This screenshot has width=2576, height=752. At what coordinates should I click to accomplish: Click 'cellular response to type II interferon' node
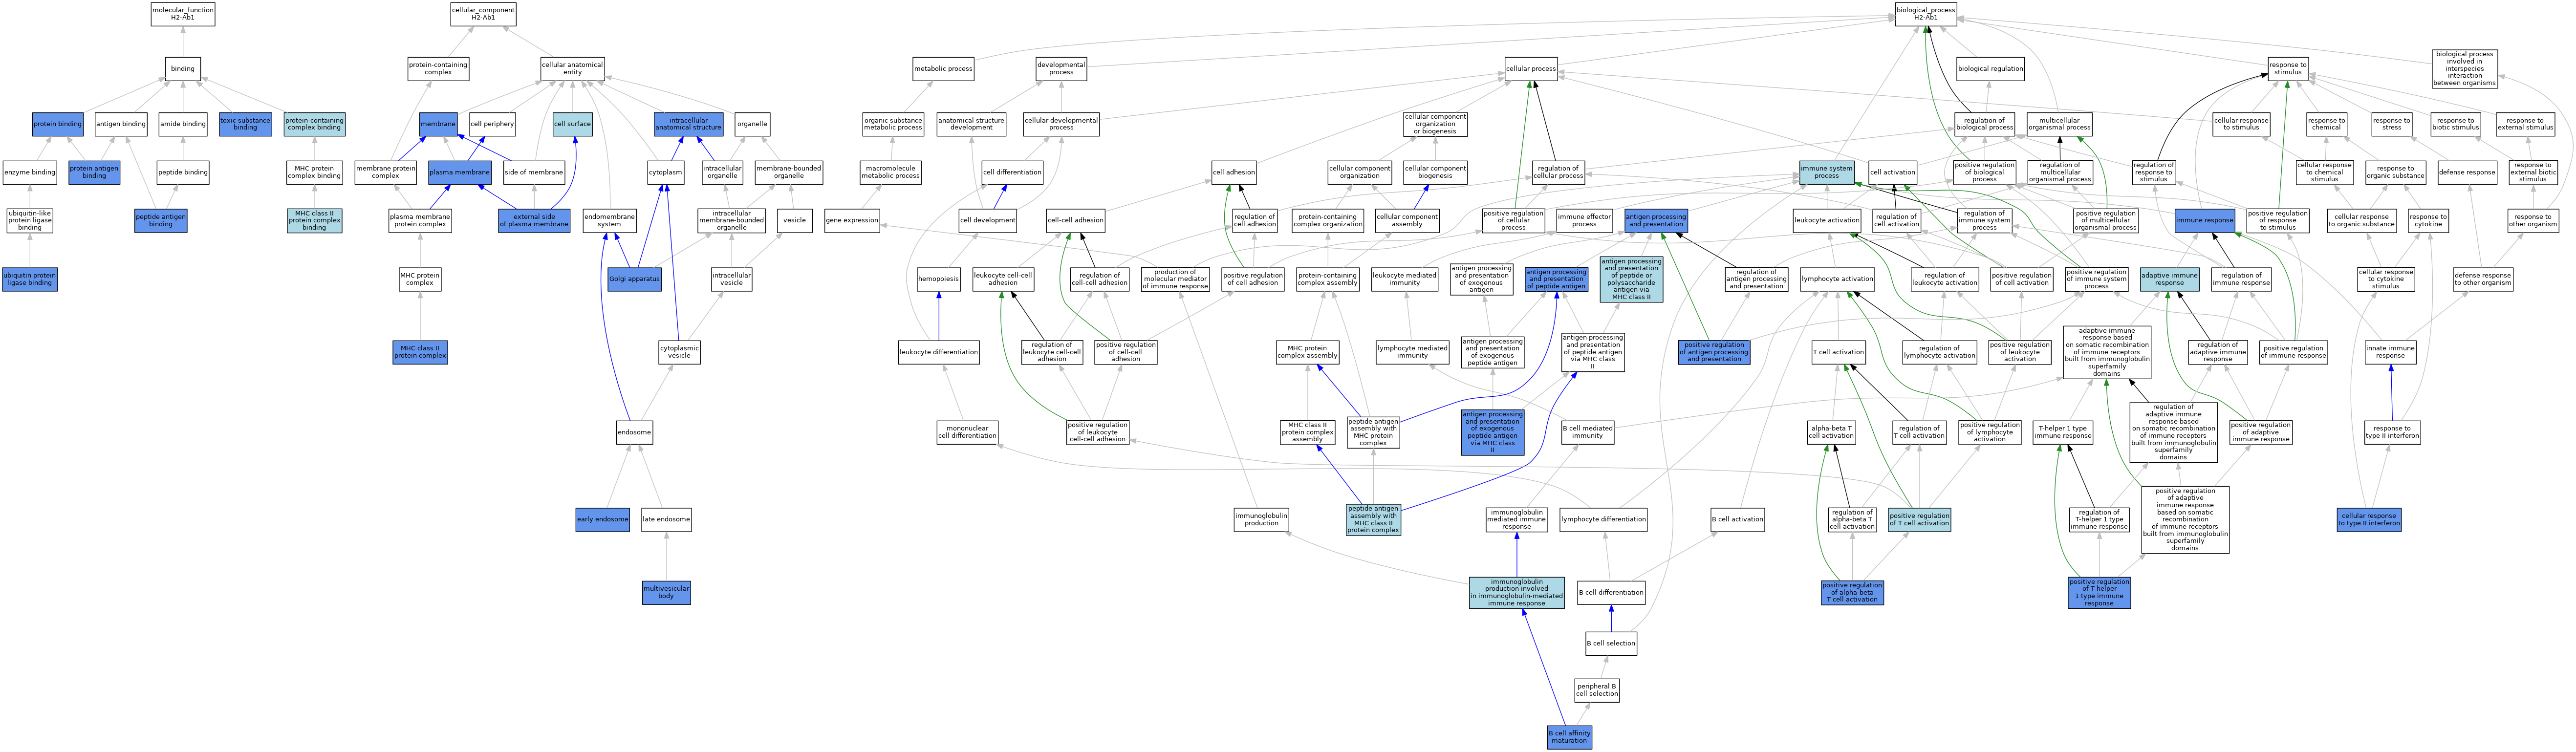pyautogui.click(x=2369, y=520)
